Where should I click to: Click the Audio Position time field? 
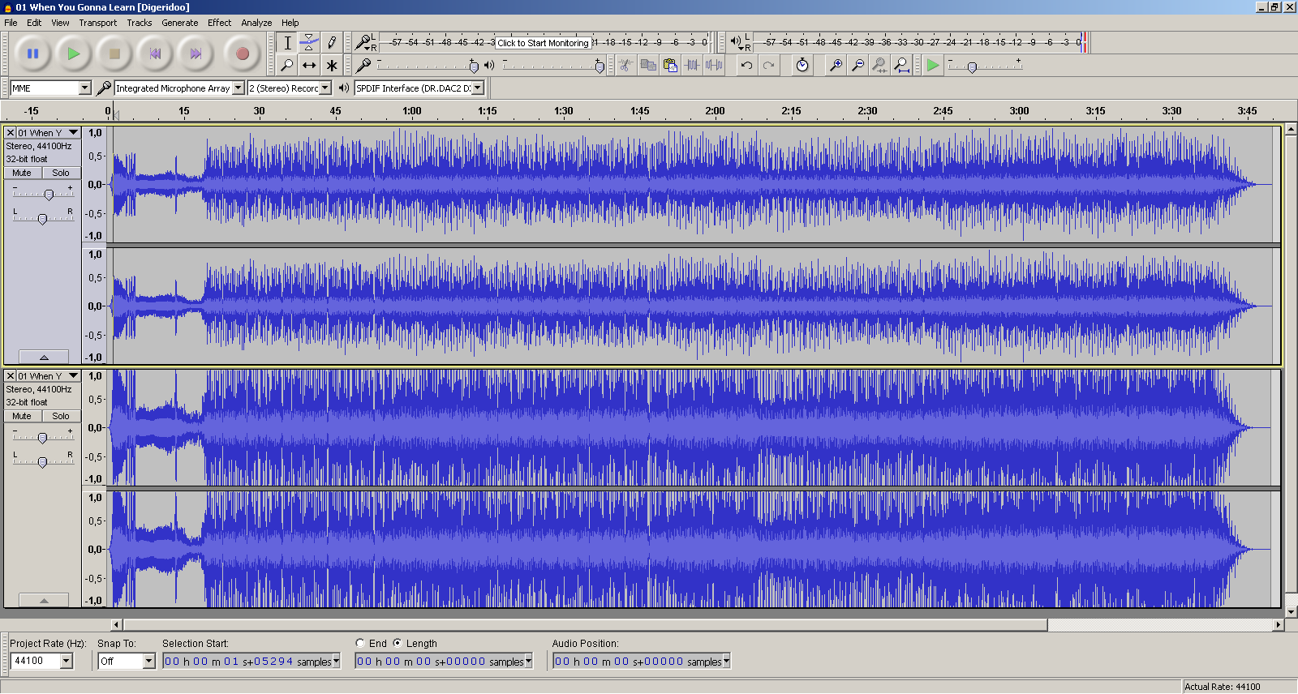tap(642, 662)
